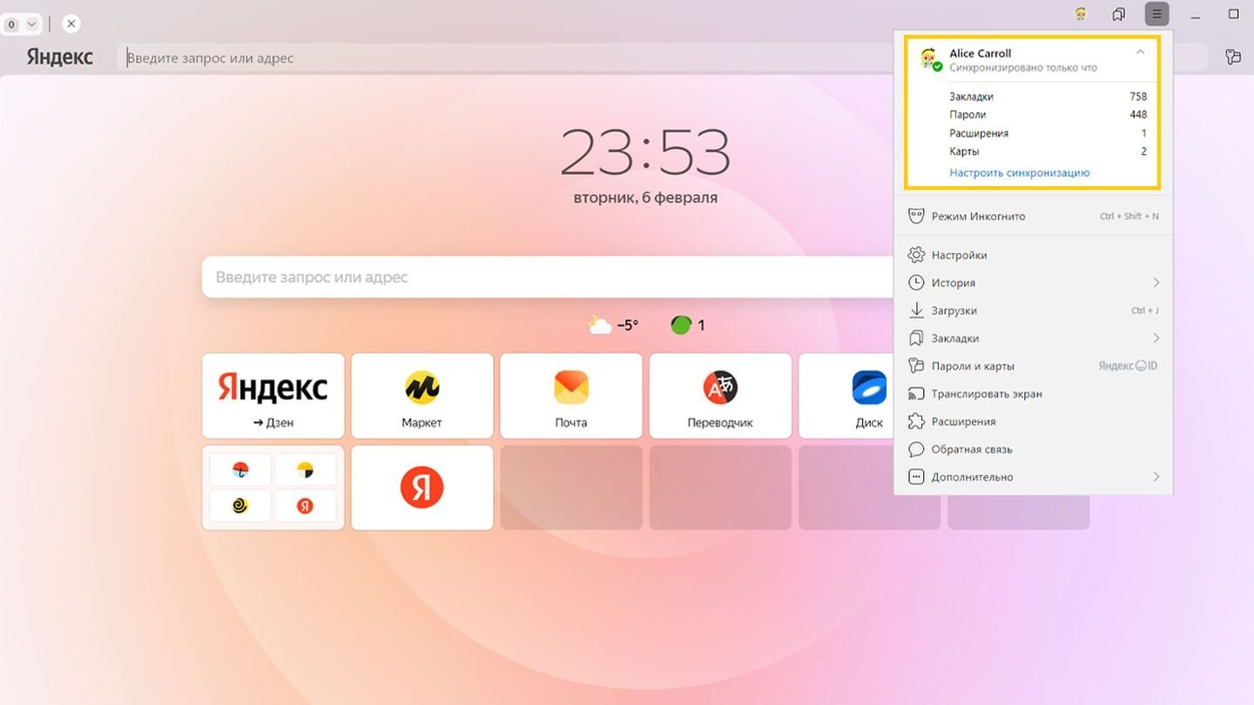
Task: Open the Расширения menu entry below Транслировать экран
Action: pyautogui.click(x=1033, y=421)
